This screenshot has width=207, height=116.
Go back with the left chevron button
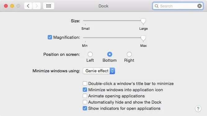click(x=28, y=6)
